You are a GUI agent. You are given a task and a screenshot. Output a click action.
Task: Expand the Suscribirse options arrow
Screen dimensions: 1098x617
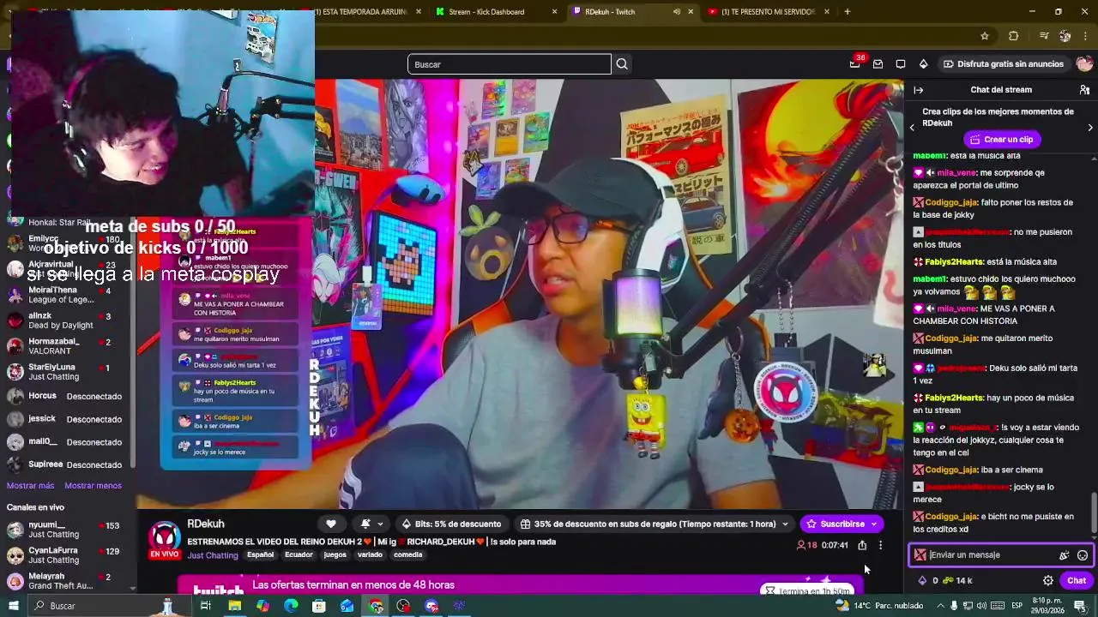[x=874, y=524]
